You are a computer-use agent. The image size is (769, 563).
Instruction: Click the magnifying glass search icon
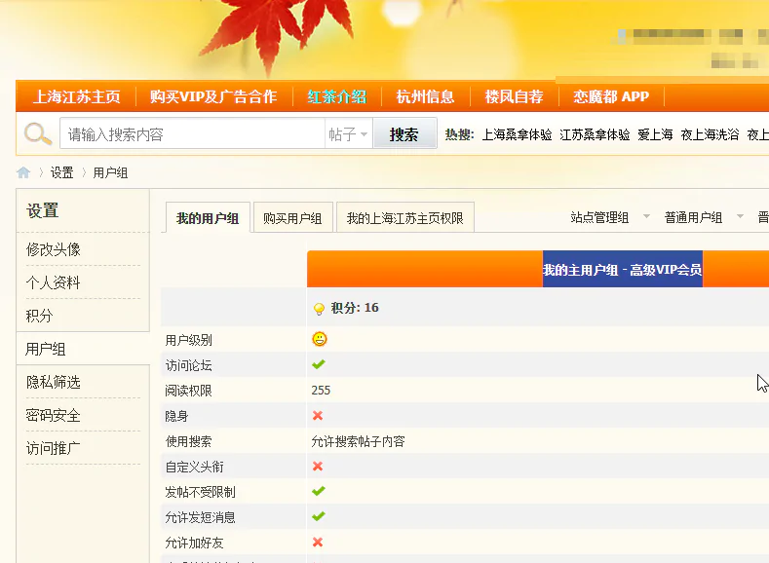tap(38, 133)
